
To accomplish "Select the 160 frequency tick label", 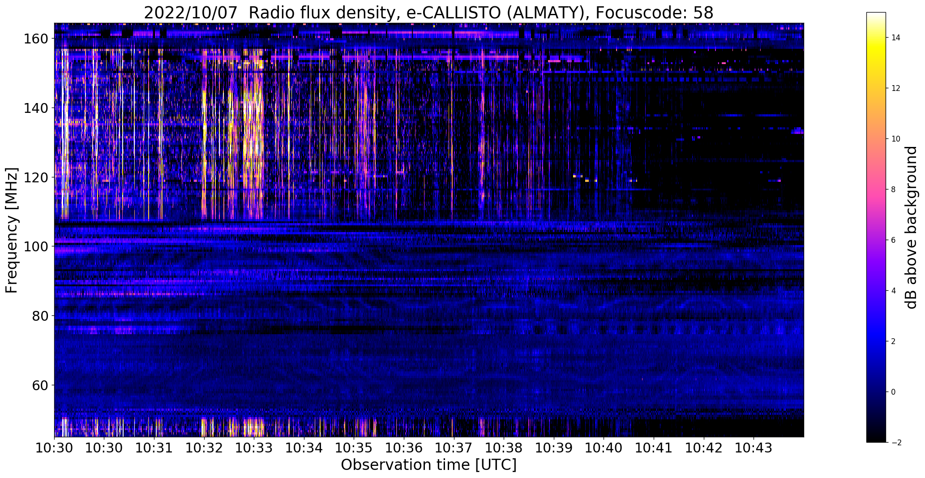I will click(x=35, y=39).
